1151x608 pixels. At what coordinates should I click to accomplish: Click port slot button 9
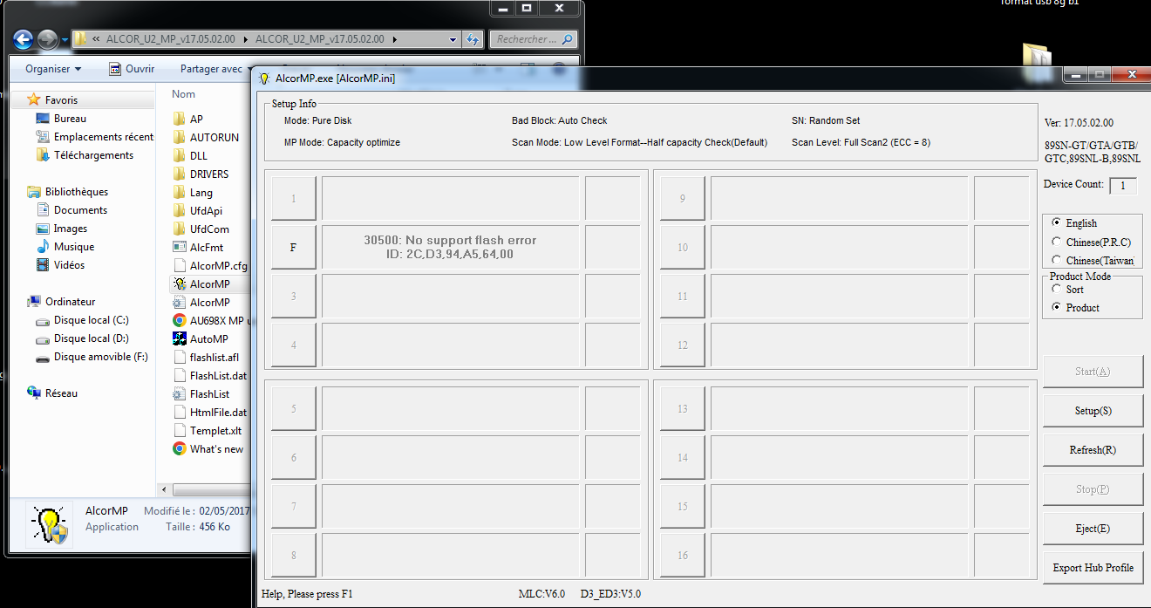click(x=682, y=199)
